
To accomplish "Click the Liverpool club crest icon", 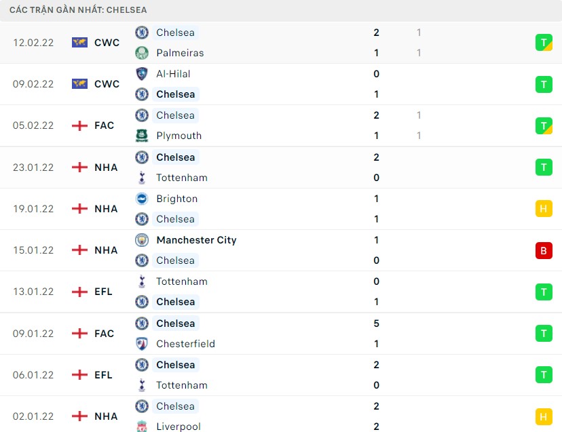I will tap(142, 427).
